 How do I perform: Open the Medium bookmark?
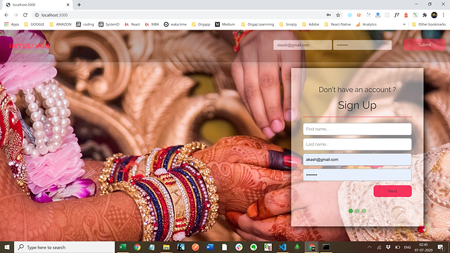[x=225, y=24]
